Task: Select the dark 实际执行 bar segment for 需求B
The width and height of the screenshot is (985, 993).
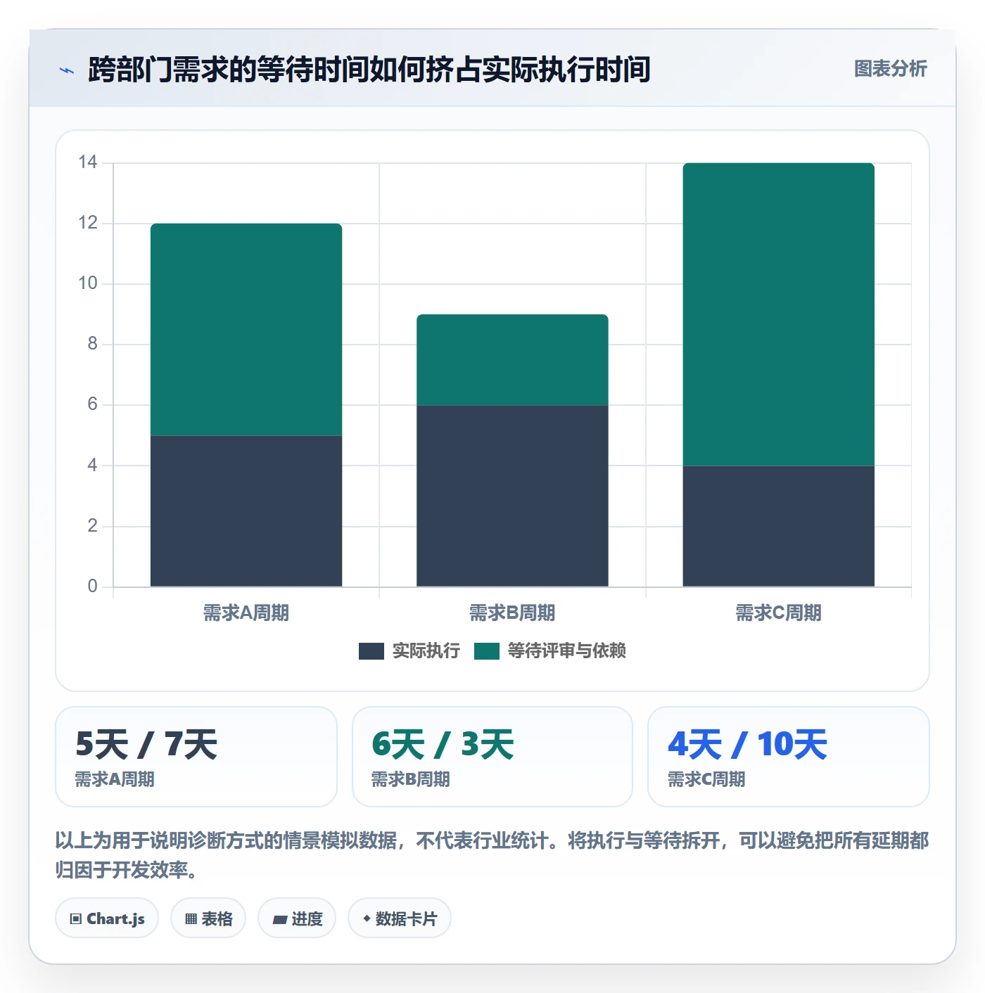Action: coord(512,496)
